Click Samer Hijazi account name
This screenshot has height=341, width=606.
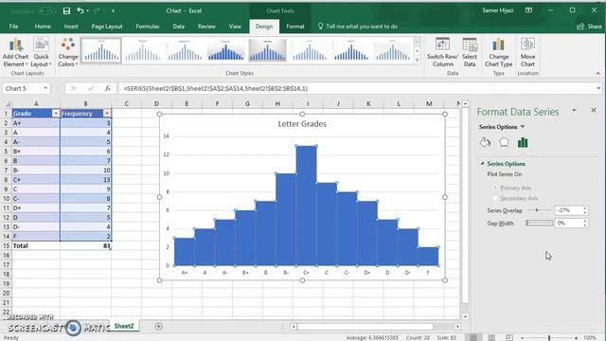click(497, 10)
